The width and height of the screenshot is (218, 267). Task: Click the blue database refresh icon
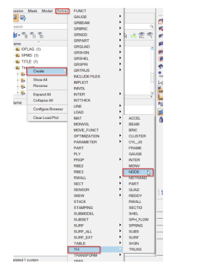[x=23, y=18]
